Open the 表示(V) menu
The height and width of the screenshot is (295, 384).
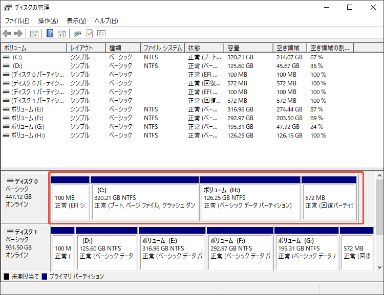[76, 21]
